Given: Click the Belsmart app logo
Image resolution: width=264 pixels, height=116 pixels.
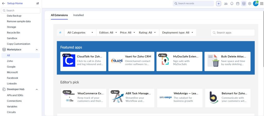Looking at the screenshot, I should tap(214, 97).
